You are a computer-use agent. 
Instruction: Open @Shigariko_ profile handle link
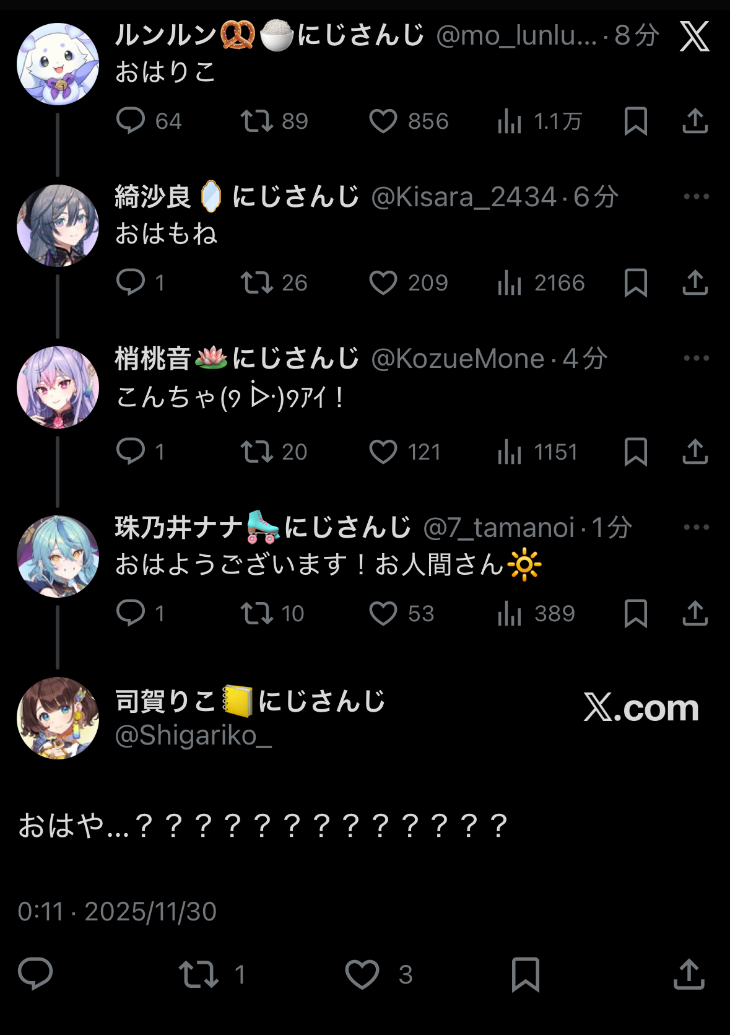pyautogui.click(x=193, y=736)
